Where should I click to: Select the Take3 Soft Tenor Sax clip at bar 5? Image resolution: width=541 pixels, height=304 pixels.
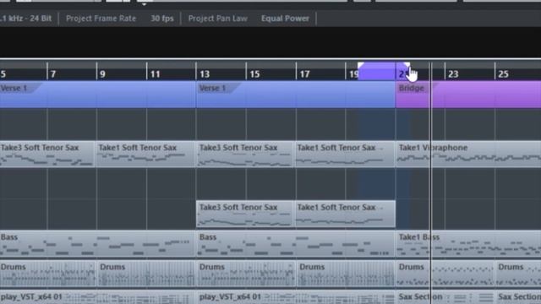pyautogui.click(x=47, y=154)
